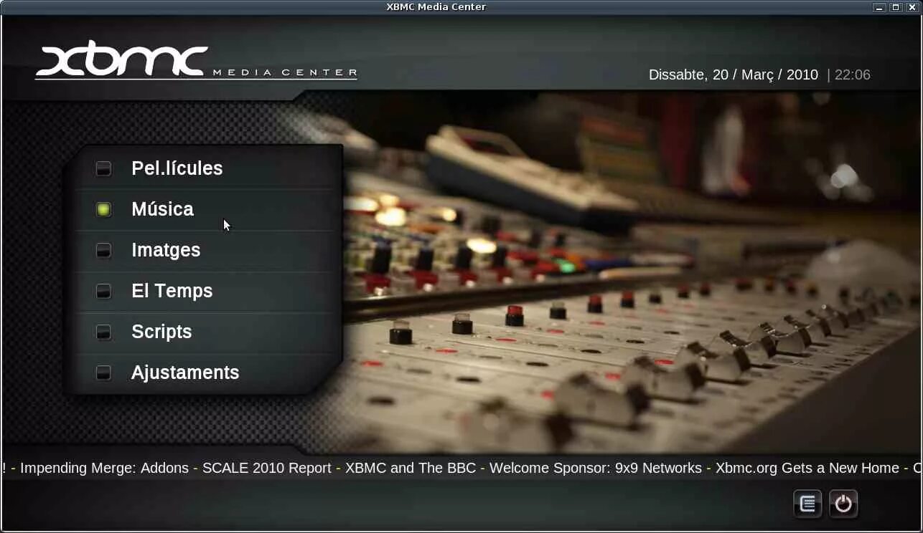Image resolution: width=923 pixels, height=533 pixels.
Task: Click the indicator light beside Imatges
Action: point(104,250)
